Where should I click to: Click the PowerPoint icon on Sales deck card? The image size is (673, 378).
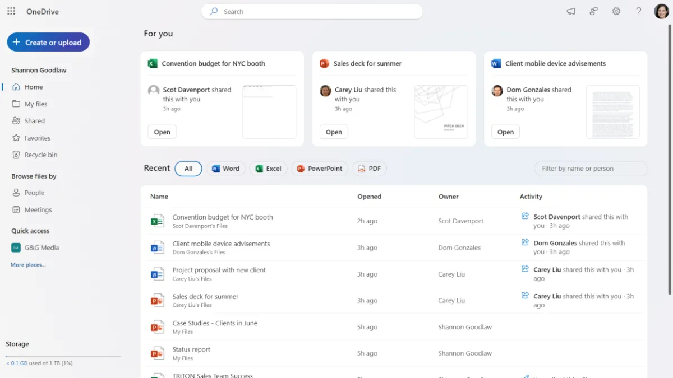(324, 63)
